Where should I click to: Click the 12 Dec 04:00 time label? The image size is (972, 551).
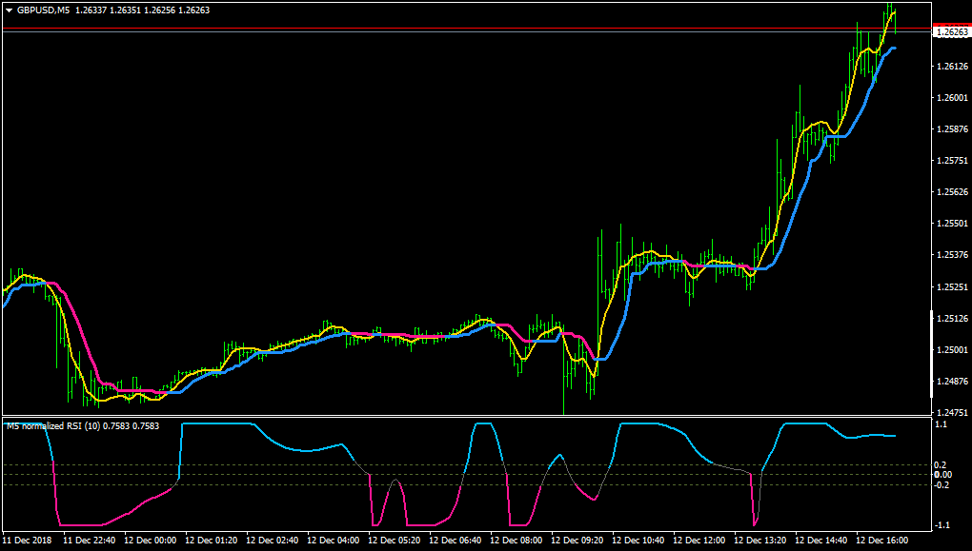click(333, 541)
